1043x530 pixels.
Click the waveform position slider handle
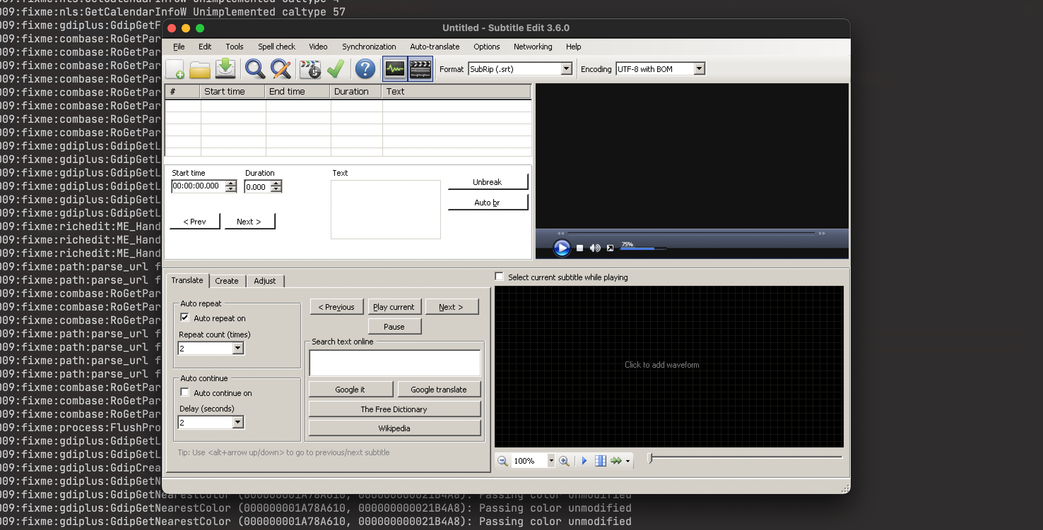point(650,458)
